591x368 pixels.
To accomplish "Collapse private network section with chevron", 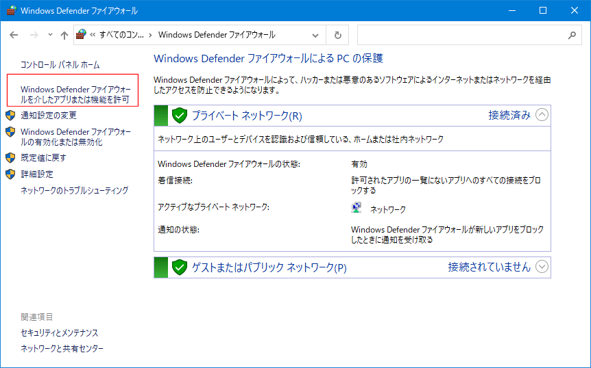I will tap(542, 115).
